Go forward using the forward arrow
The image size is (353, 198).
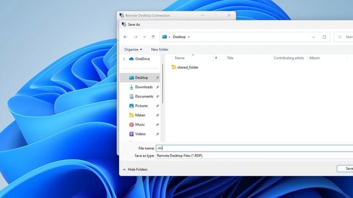pos(136,37)
